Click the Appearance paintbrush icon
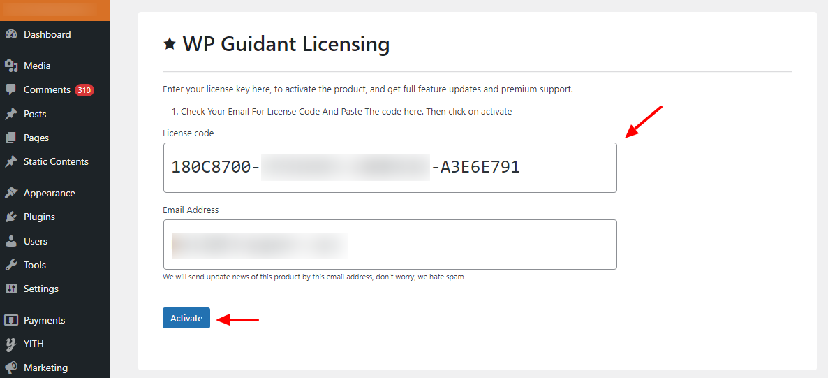Viewport: 828px width, 378px height. pos(11,193)
